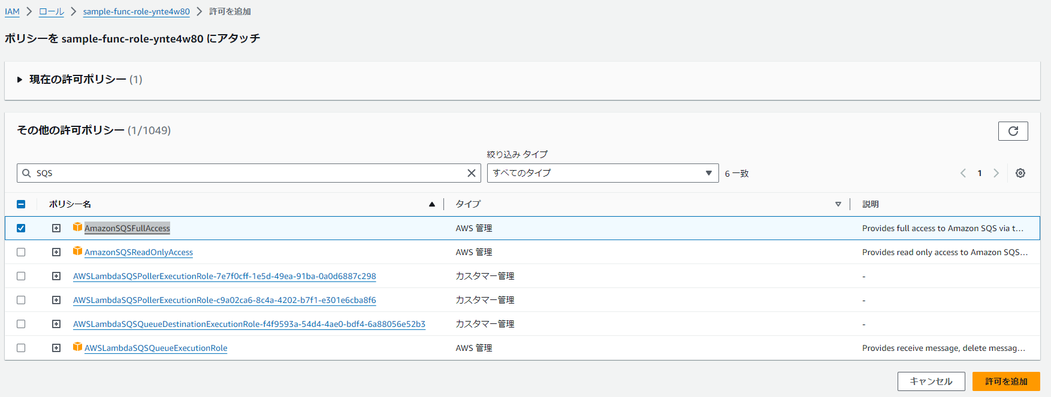Screen dimensions: 1051x397
Task: Click the キャンセル button
Action: pyautogui.click(x=931, y=381)
